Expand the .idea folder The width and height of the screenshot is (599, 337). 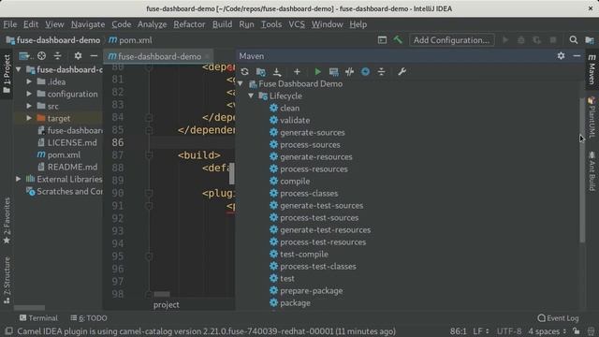[29, 81]
